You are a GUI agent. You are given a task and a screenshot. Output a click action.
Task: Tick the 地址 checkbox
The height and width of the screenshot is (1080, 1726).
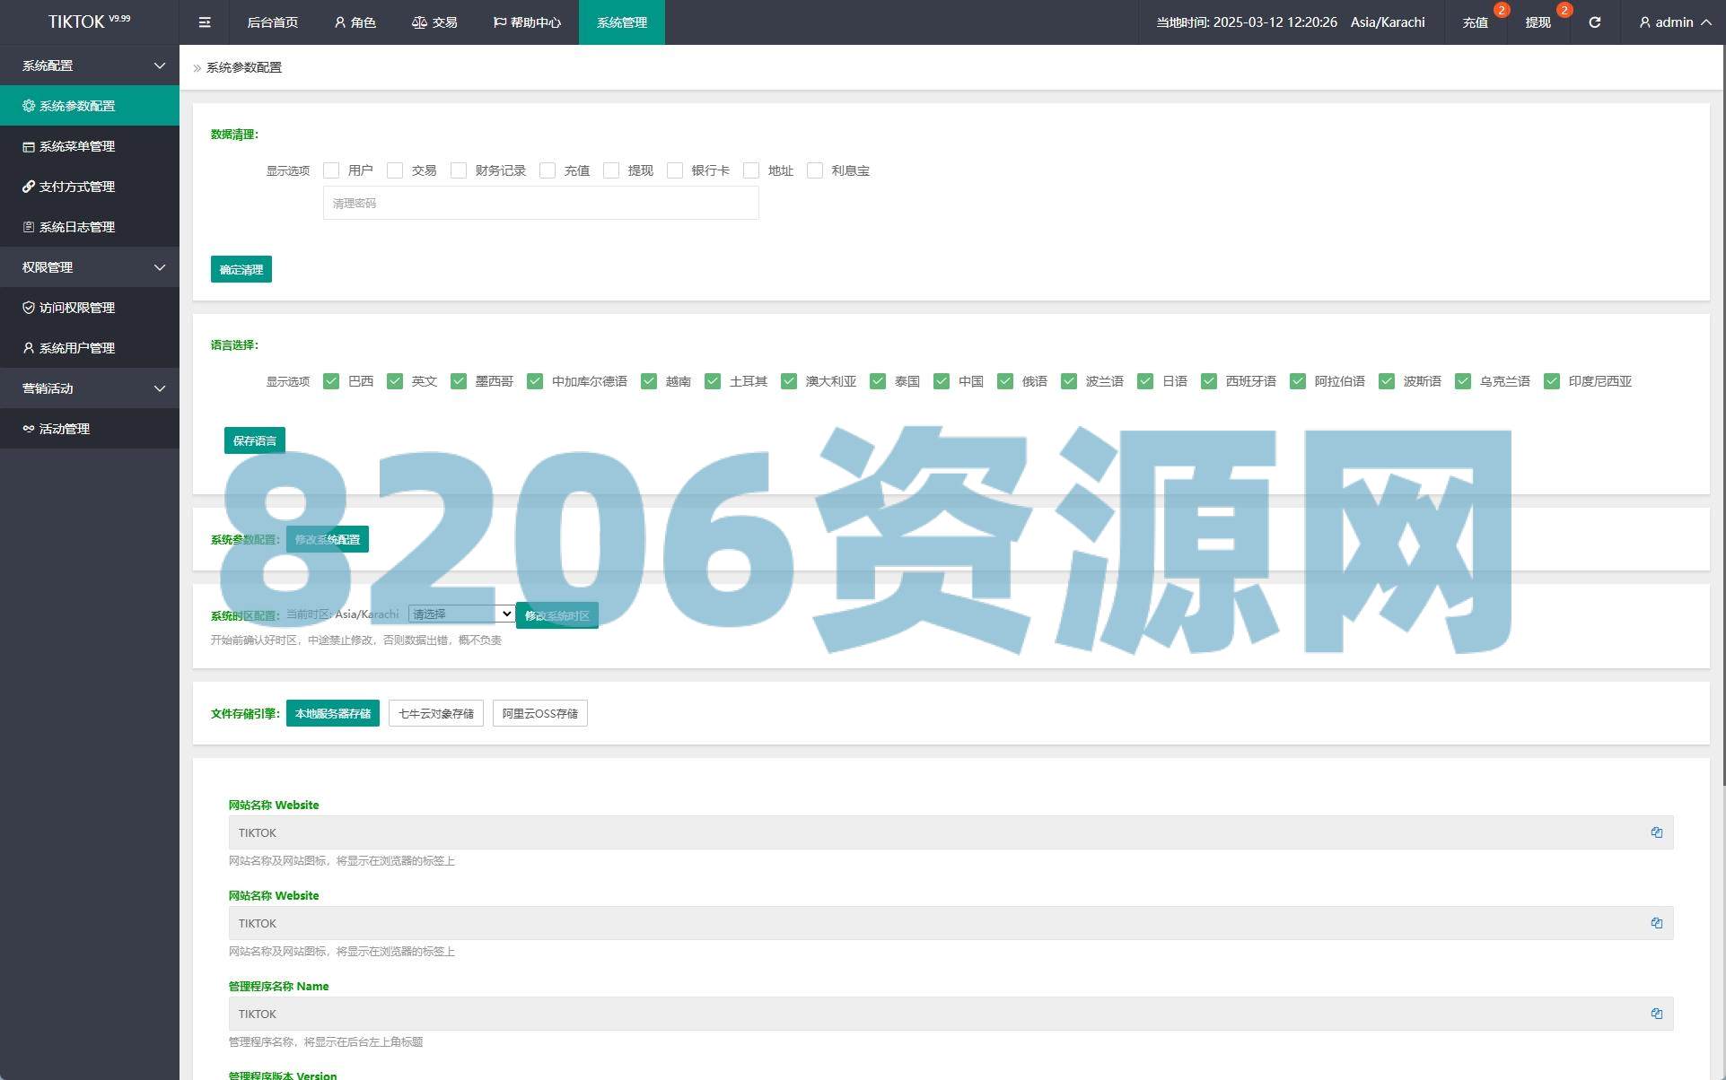(x=751, y=170)
